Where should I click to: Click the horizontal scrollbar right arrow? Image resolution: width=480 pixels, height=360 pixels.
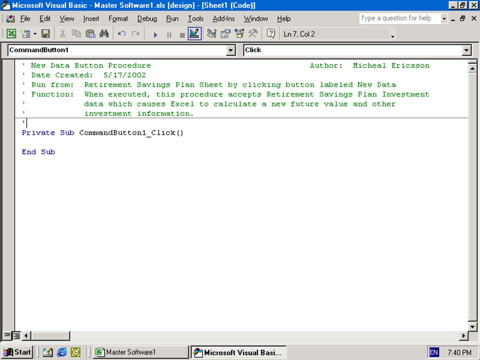click(x=464, y=336)
